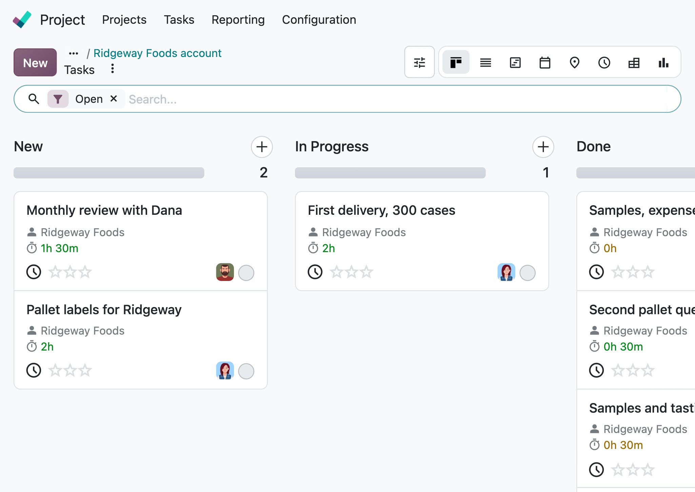Switch to Pivot table view

(x=634, y=62)
